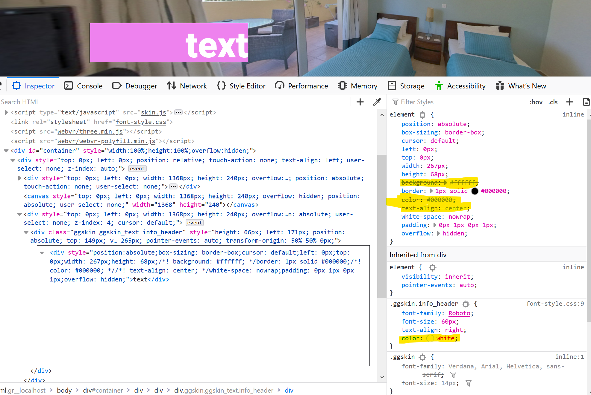Open the Performance tab

pos(301,86)
